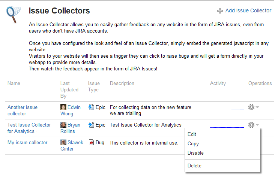Image resolution: width=275 pixels, height=176 pixels.
Task: Open the gear dropdown for Test Issue Collector for Analytics
Action: point(254,125)
